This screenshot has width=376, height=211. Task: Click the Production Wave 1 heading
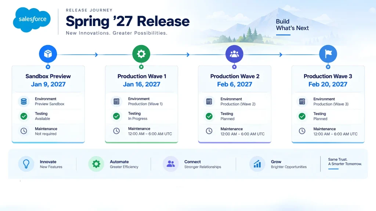(141, 76)
